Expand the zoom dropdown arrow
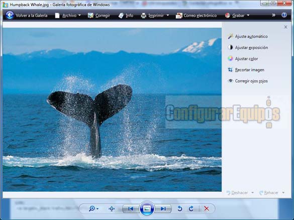This screenshot has height=220, width=294. tap(97, 209)
